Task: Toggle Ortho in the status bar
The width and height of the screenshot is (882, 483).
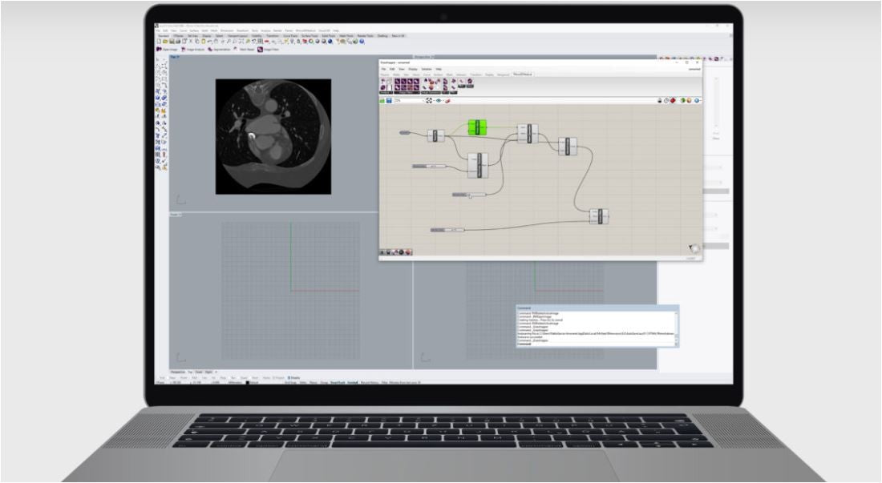Action: (x=303, y=382)
